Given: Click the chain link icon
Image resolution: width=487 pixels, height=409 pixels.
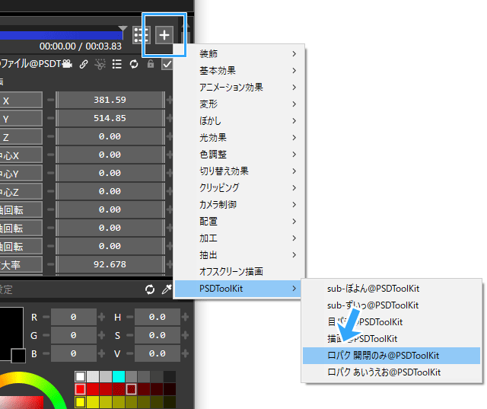Looking at the screenshot, I should 84,65.
